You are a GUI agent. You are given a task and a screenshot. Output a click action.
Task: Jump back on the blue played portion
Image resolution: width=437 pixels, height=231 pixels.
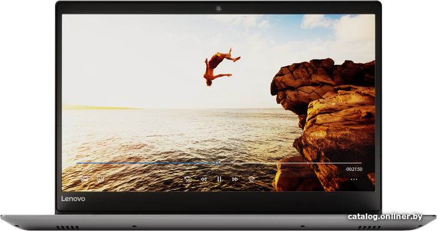[x=145, y=163]
